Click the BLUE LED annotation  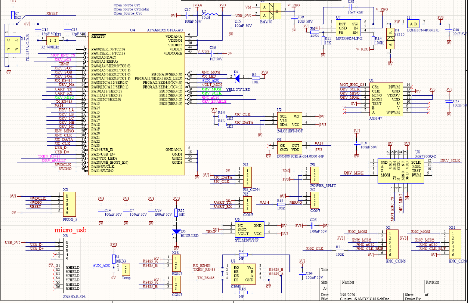[190, 236]
